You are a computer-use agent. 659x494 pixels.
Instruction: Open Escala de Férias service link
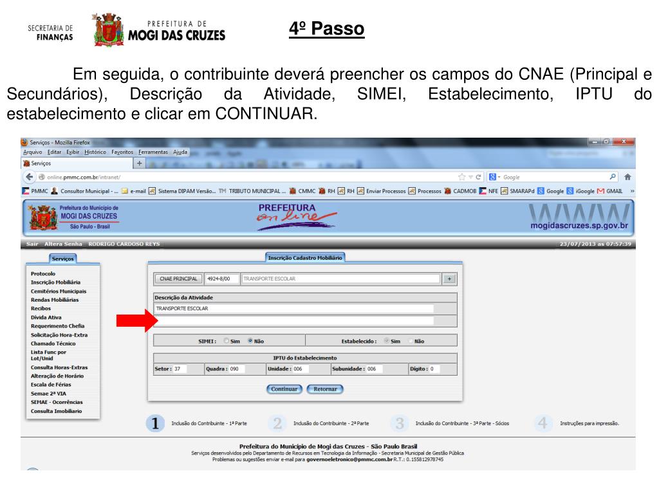click(51, 385)
